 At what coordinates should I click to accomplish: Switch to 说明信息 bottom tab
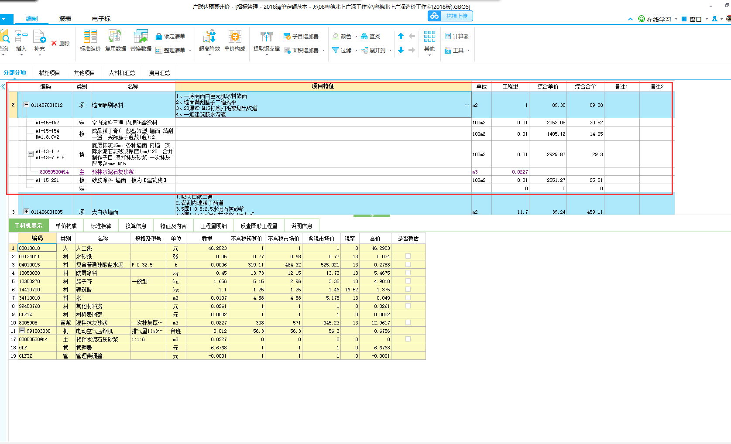point(302,225)
